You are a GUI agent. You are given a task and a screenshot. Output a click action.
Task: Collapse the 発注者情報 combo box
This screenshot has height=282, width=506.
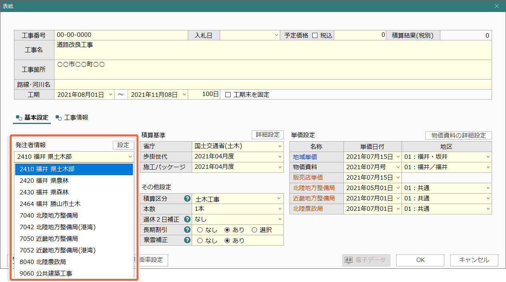click(130, 157)
